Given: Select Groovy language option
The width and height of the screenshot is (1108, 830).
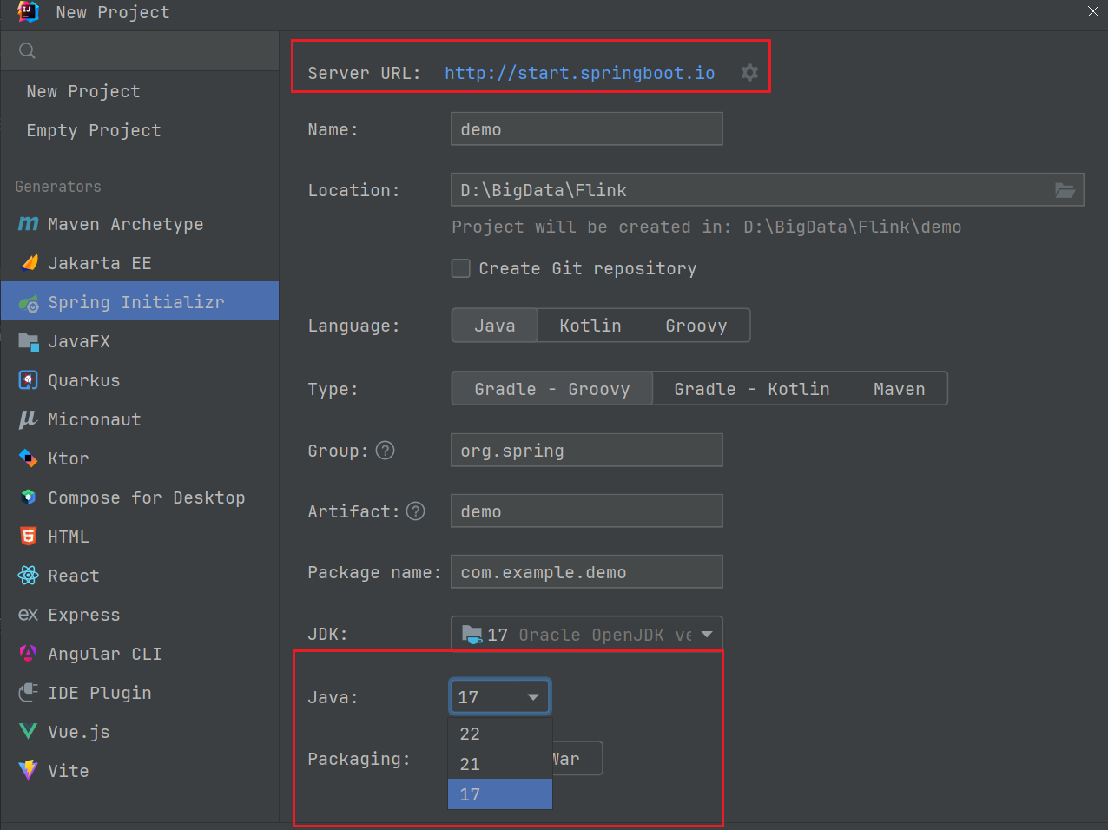Looking at the screenshot, I should pyautogui.click(x=696, y=326).
